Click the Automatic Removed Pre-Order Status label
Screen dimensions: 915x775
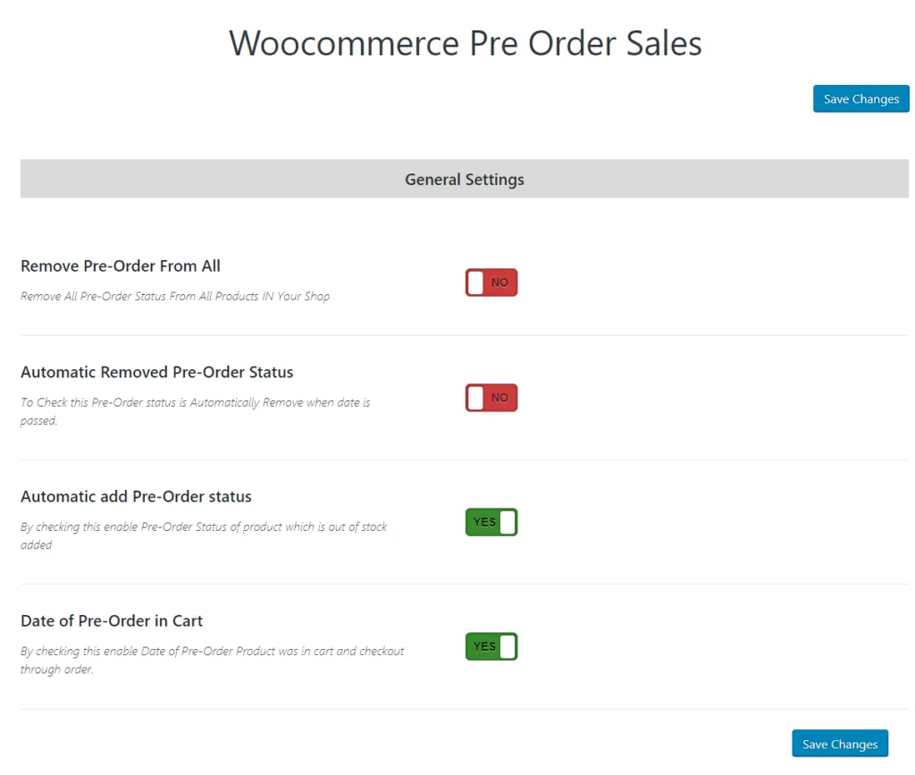pos(157,372)
